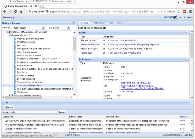Switch to the Relationships tab
The image size is (195, 139).
point(98,23)
